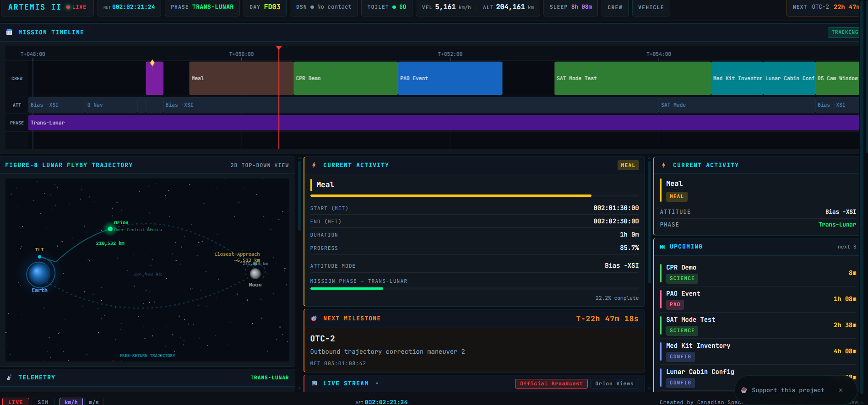Click the Mission Timeline calendar icon
Image resolution: width=868 pixels, height=405 pixels.
(9, 32)
